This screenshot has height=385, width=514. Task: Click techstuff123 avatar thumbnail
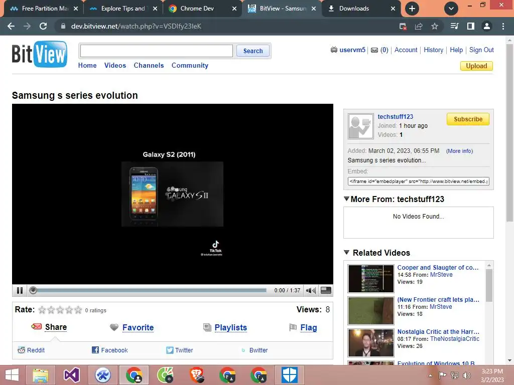360,126
